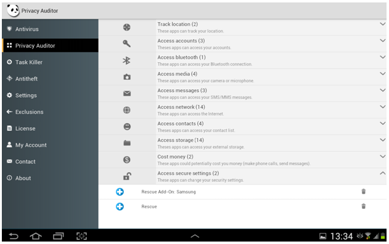Tap the Android back button
The height and width of the screenshot is (244, 389).
tap(14, 236)
